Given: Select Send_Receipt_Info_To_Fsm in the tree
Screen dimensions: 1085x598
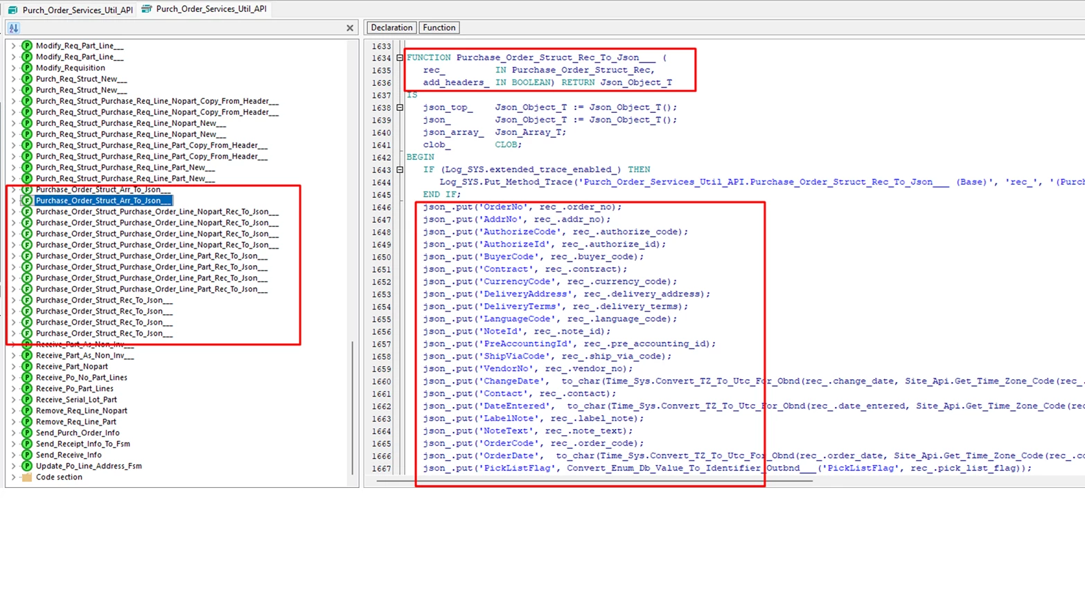Looking at the screenshot, I should click(x=83, y=444).
